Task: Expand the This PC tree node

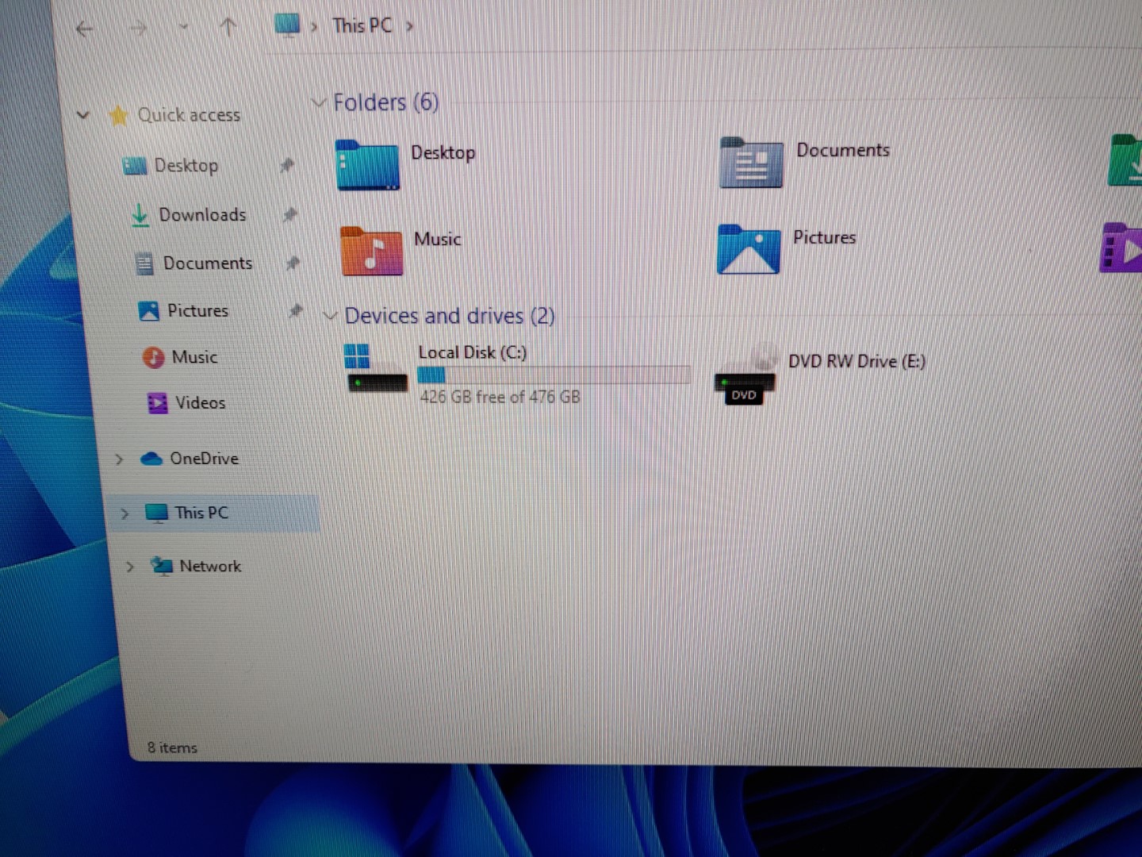Action: pyautogui.click(x=125, y=513)
